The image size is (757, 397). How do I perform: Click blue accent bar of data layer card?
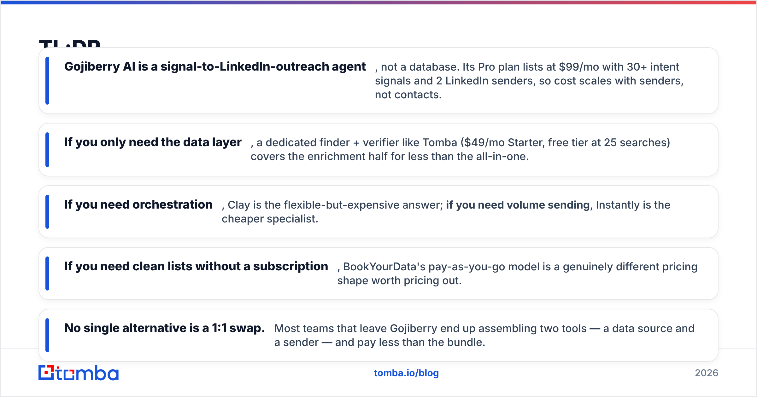tap(47, 150)
